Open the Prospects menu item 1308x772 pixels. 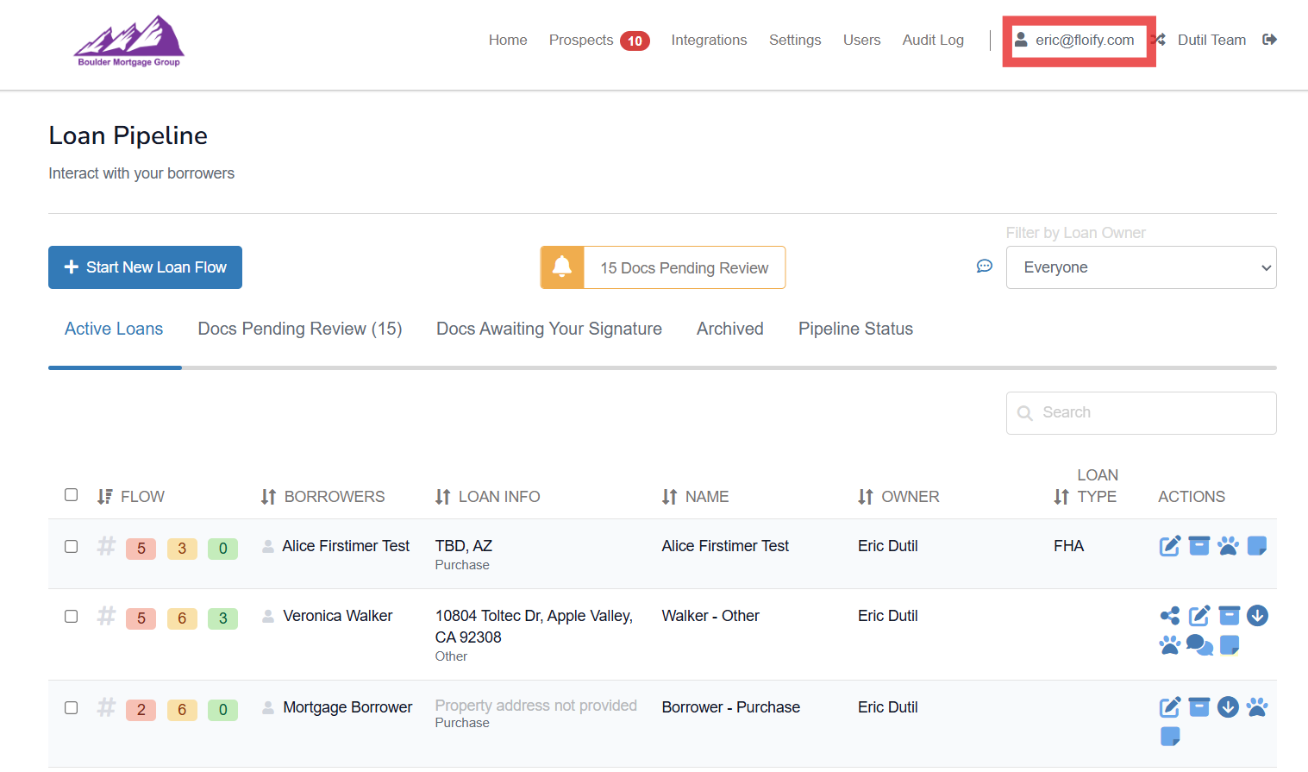581,41
